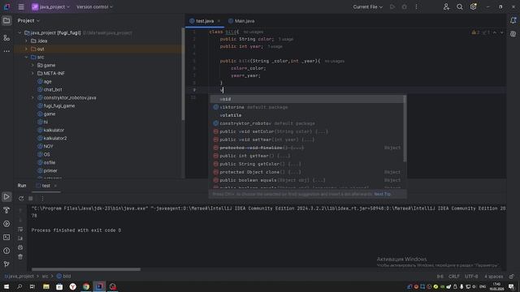Open the AI assistant spiral icon
Viewport: 520px width, 292px height.
click(x=513, y=34)
